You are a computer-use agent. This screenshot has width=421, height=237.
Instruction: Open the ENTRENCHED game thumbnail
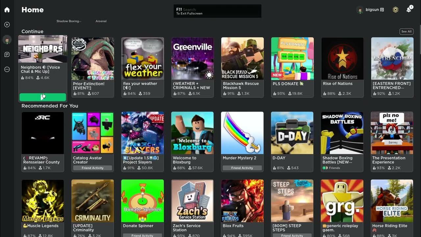(x=392, y=59)
